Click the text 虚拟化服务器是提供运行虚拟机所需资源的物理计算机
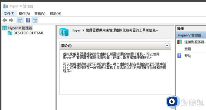 click(103, 54)
